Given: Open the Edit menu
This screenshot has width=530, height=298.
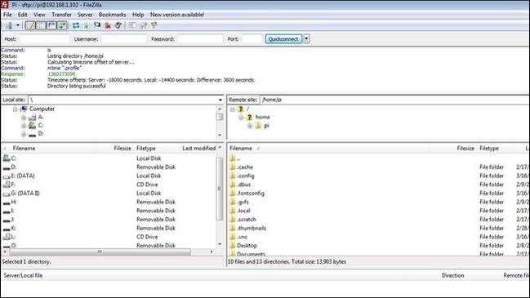Looking at the screenshot, I should [23, 15].
